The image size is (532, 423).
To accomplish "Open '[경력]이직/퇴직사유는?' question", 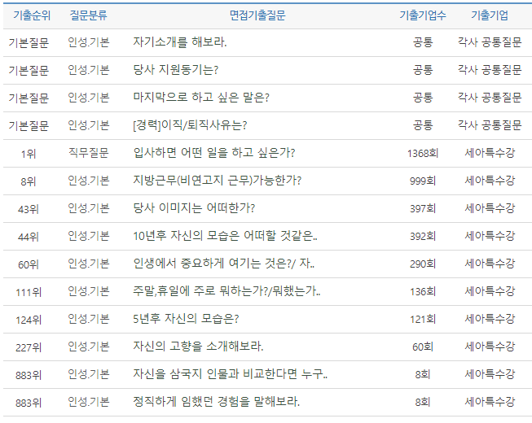I will click(x=189, y=125).
